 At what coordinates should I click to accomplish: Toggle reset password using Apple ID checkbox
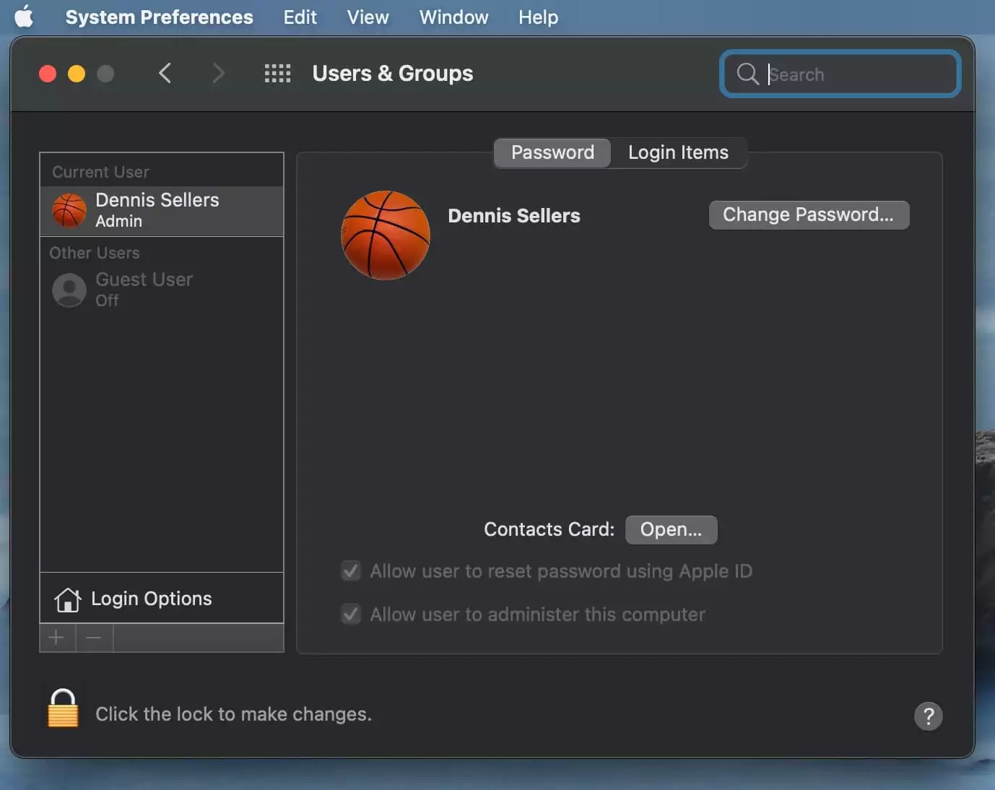351,571
